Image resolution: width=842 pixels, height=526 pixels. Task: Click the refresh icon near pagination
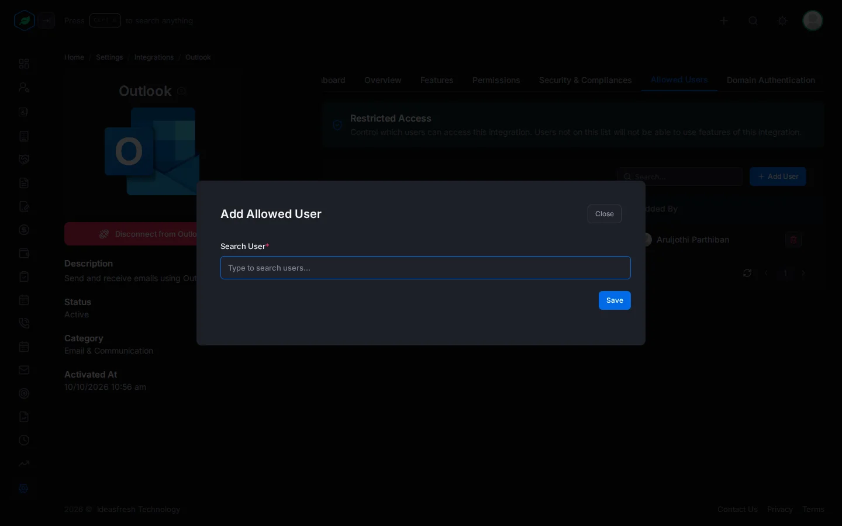point(747,273)
